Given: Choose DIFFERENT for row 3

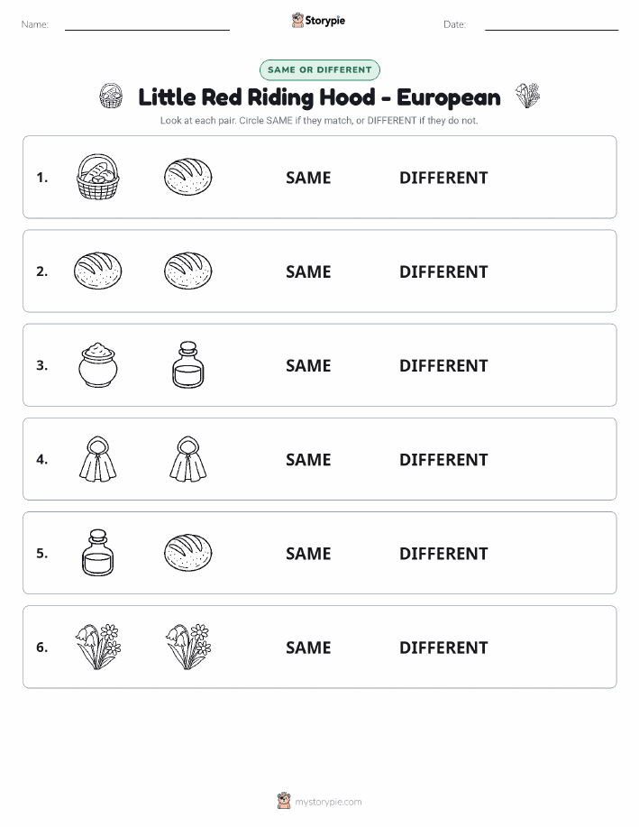Looking at the screenshot, I should pyautogui.click(x=443, y=365).
